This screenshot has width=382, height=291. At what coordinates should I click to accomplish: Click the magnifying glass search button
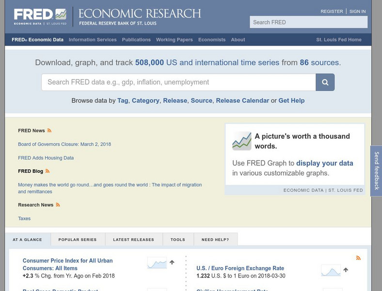325,82
